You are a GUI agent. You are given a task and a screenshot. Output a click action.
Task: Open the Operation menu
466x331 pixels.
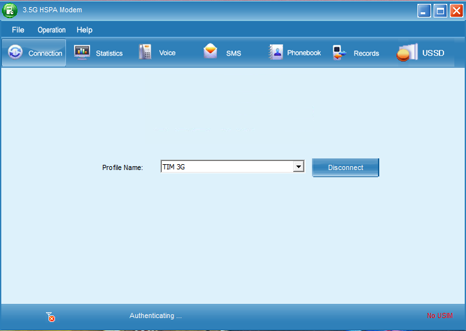[x=52, y=30]
